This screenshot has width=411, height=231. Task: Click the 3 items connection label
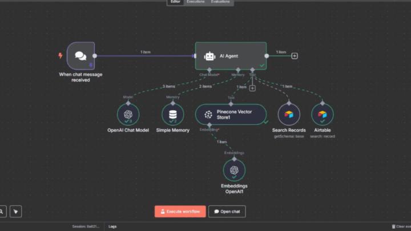tap(168, 87)
